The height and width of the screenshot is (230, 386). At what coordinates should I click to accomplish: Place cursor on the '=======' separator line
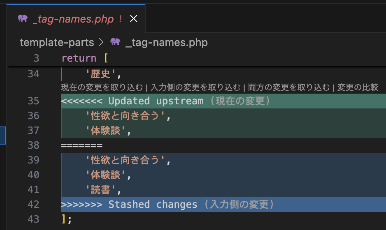81,145
